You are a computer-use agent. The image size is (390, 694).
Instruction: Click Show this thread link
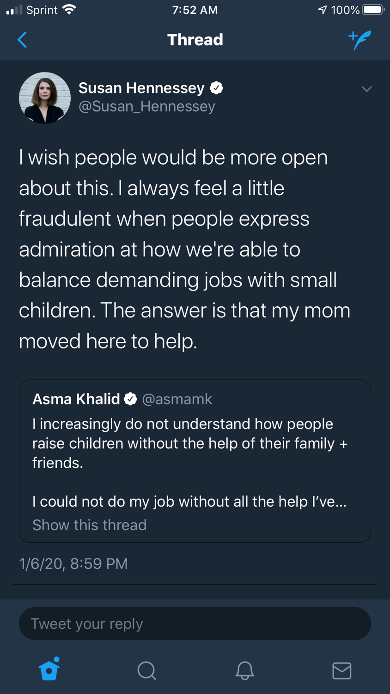coord(89,525)
